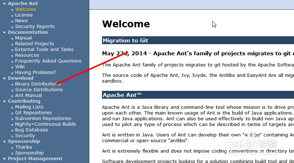Open External Tools and Tasks
294x163 pixels.
(x=44, y=50)
